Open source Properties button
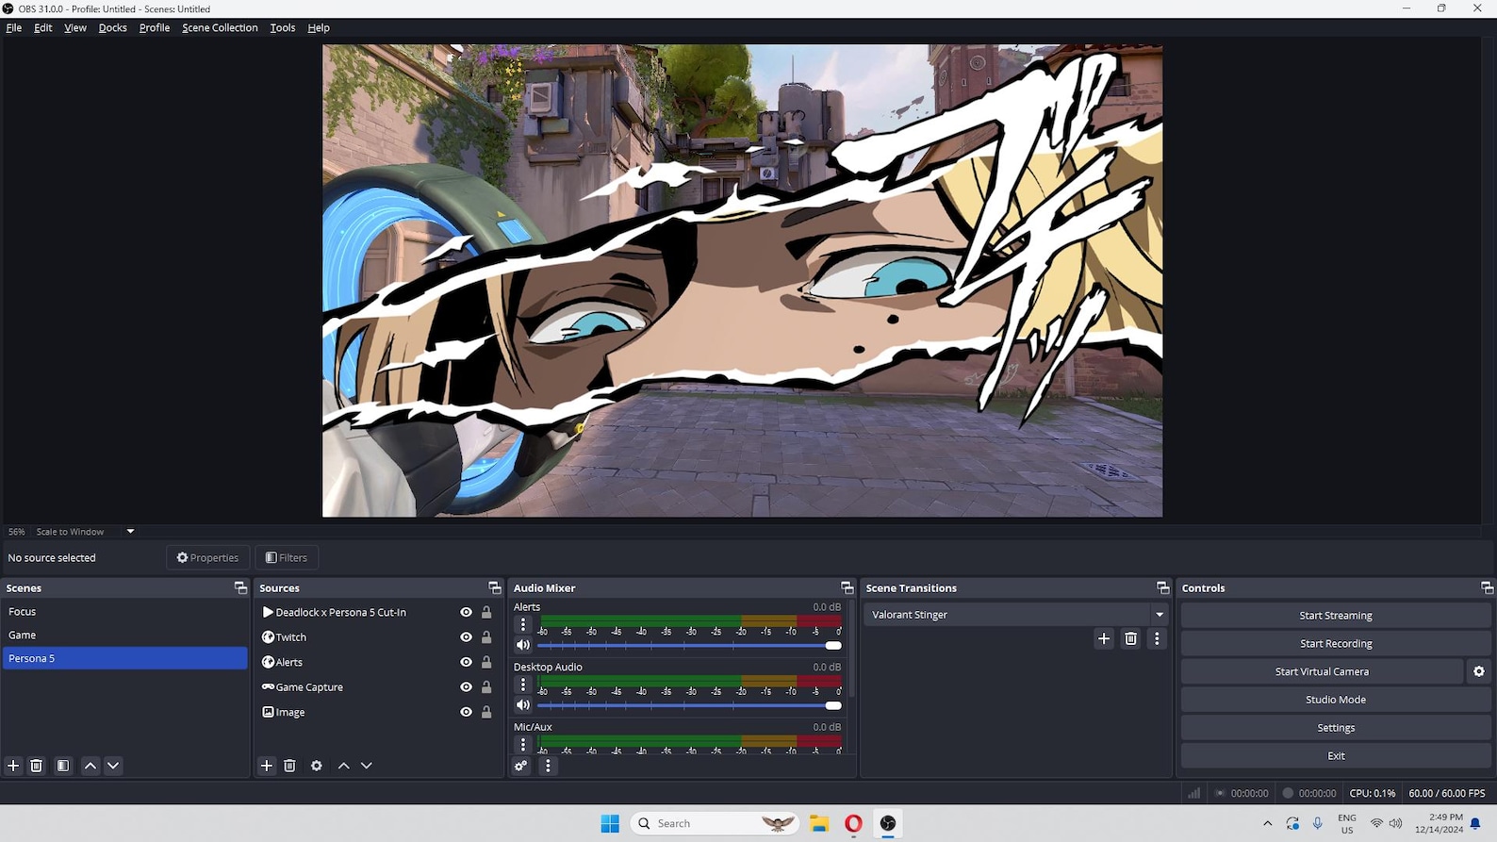1497x842 pixels. [x=208, y=557]
